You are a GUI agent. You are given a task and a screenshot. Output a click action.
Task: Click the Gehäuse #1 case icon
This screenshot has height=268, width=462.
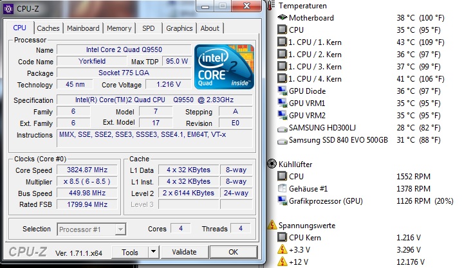pyautogui.click(x=282, y=188)
